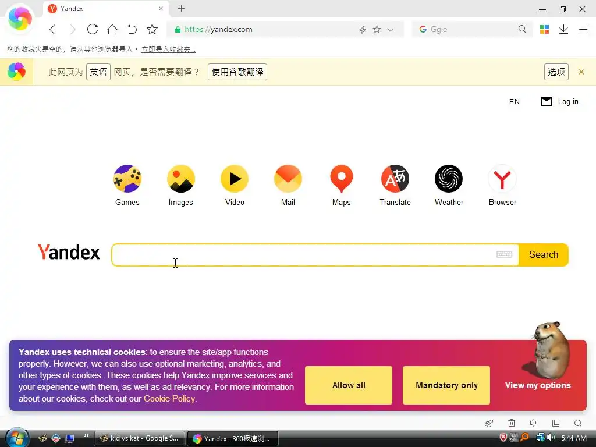The image size is (596, 447).
Task: Change language via EN selector
Action: click(x=515, y=101)
